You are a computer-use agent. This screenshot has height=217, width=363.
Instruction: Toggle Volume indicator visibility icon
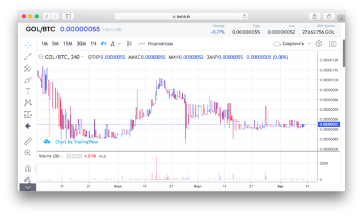point(69,156)
